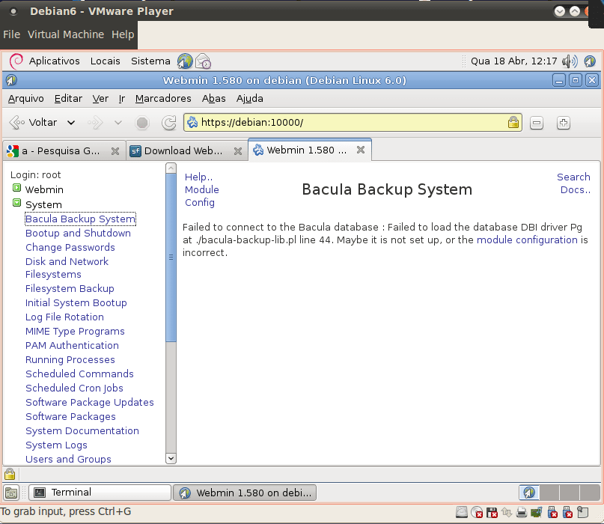Open the back history dropdown arrow

[71, 123]
